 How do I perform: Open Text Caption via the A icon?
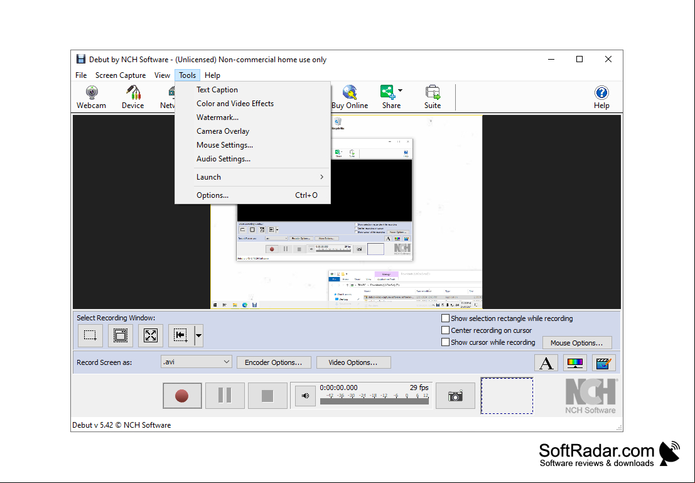click(x=546, y=363)
